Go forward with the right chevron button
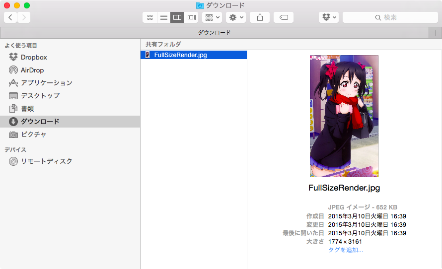The image size is (442, 269). click(x=24, y=17)
